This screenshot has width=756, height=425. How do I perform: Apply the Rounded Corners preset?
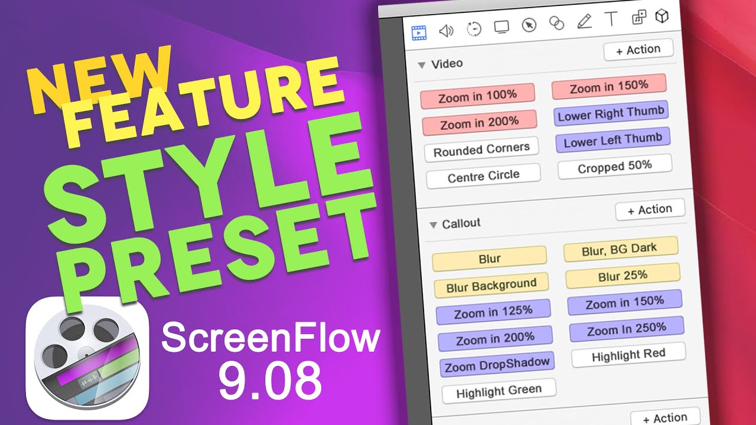click(x=481, y=150)
